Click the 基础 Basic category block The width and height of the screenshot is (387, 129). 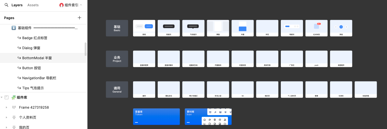coord(117,28)
